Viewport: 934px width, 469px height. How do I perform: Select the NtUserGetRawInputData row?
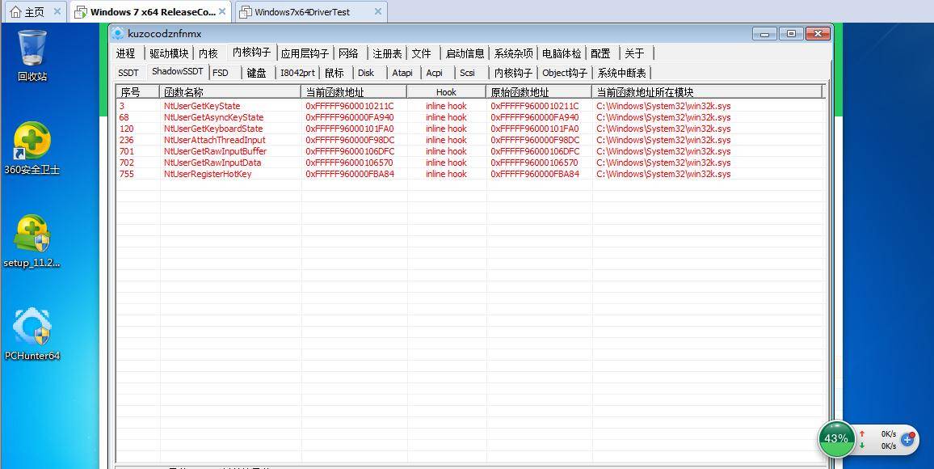click(469, 163)
